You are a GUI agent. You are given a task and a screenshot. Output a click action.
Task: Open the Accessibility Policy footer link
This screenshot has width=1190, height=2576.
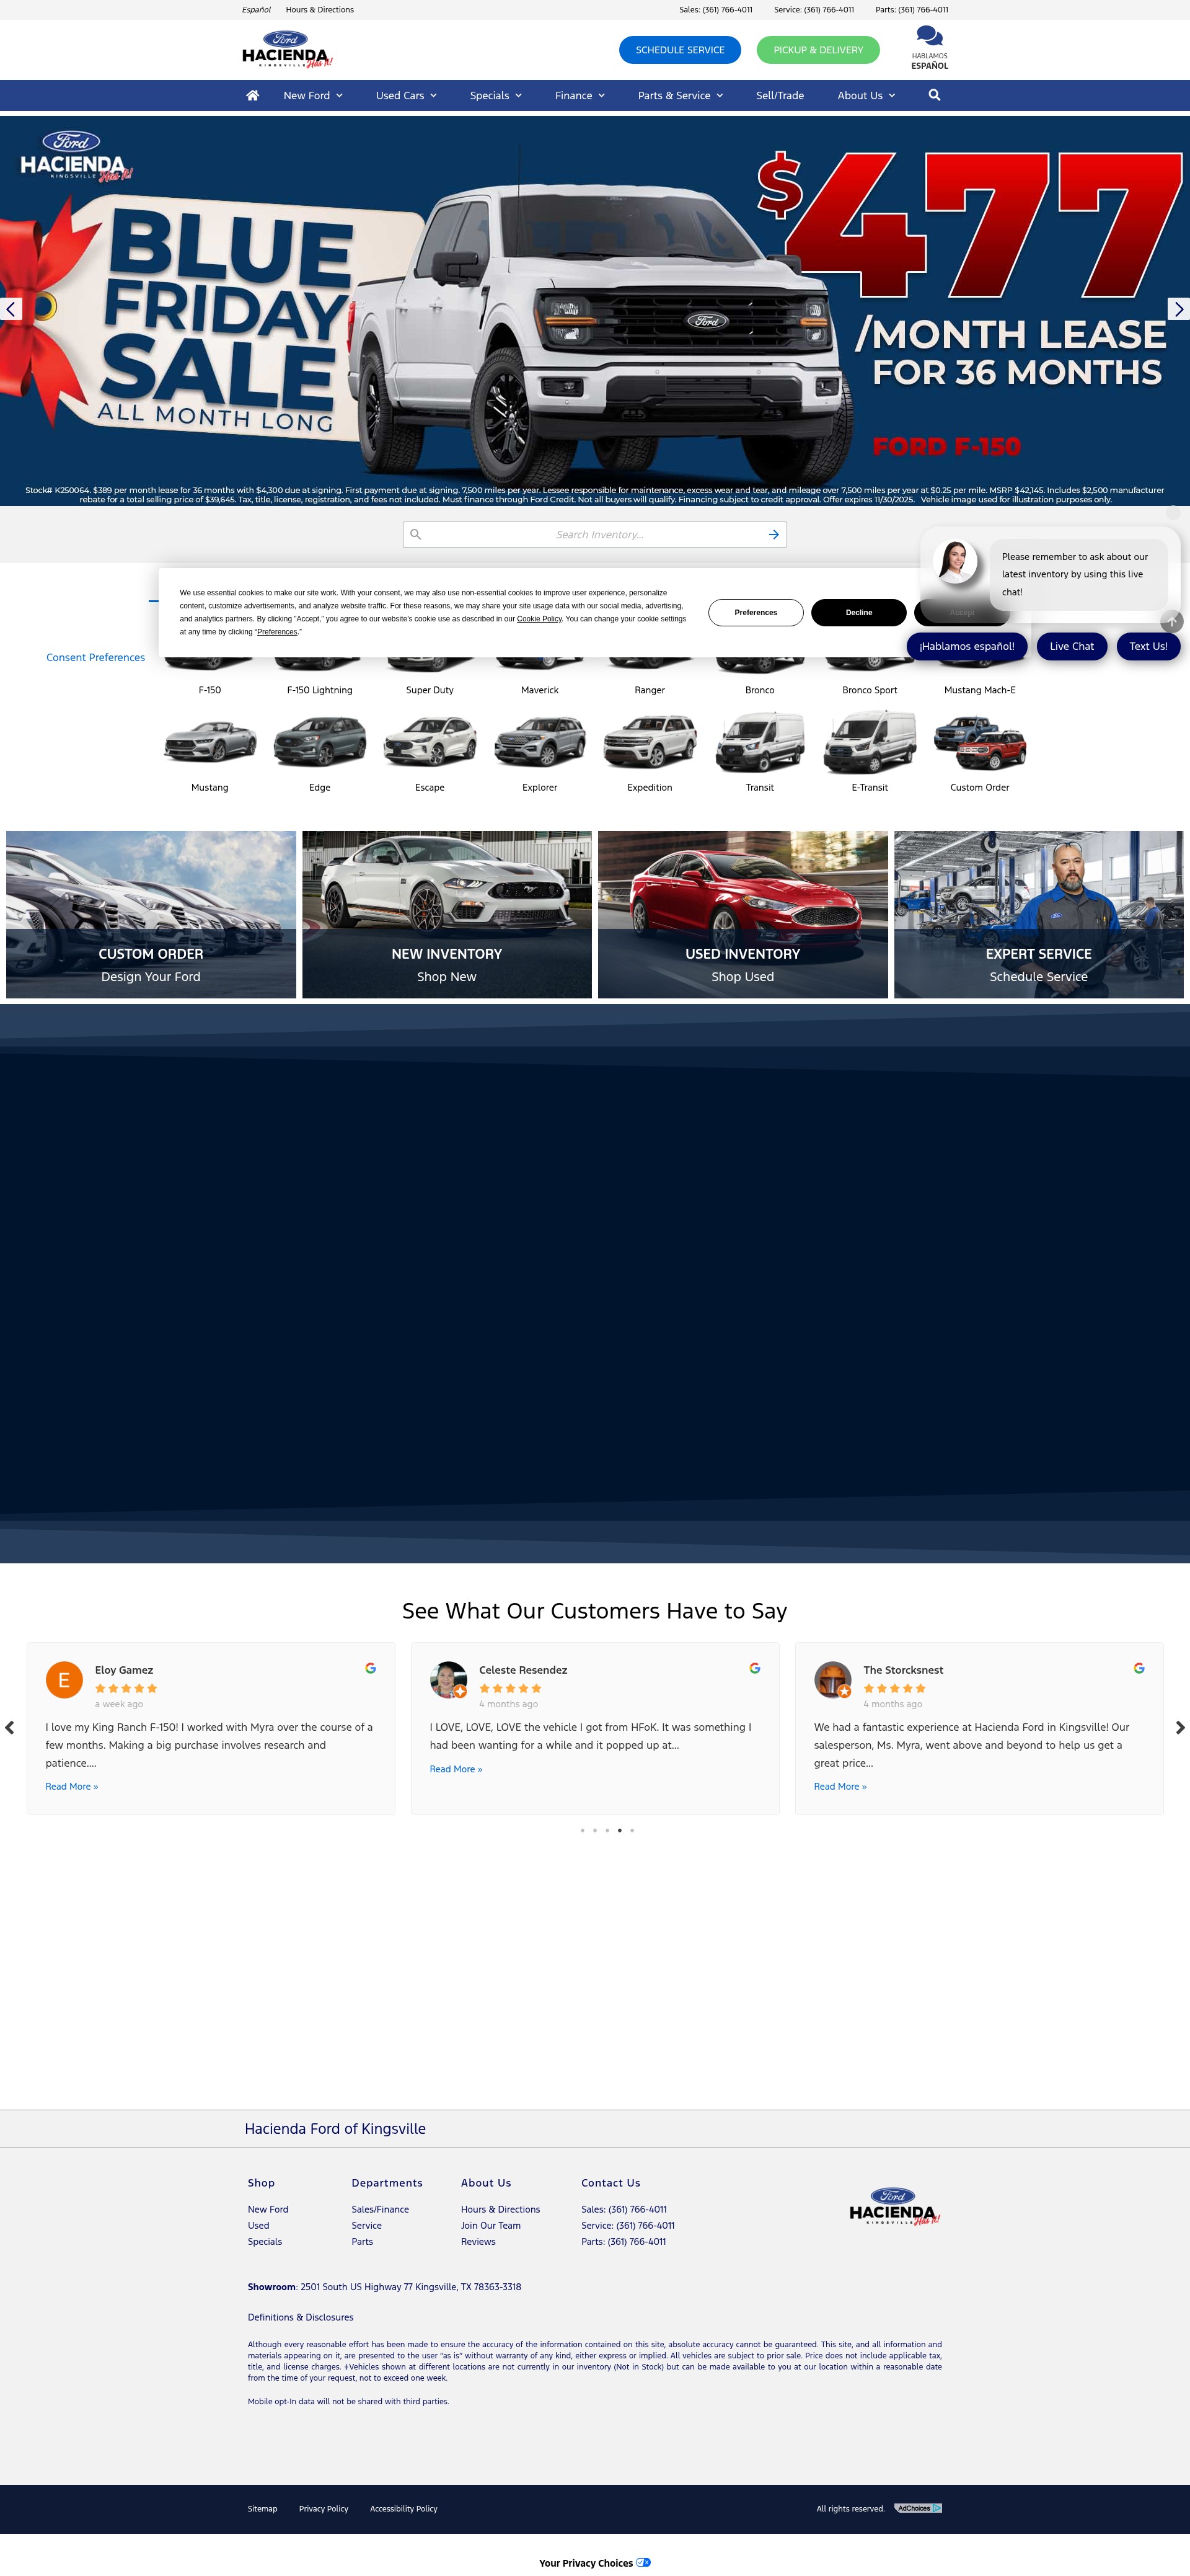(403, 2508)
